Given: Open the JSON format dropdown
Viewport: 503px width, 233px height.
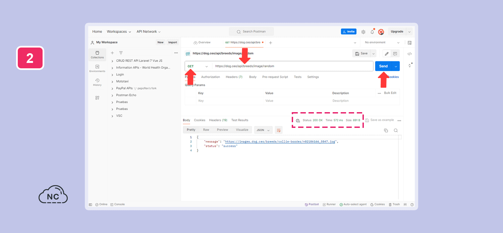Looking at the screenshot, I should coord(263,130).
